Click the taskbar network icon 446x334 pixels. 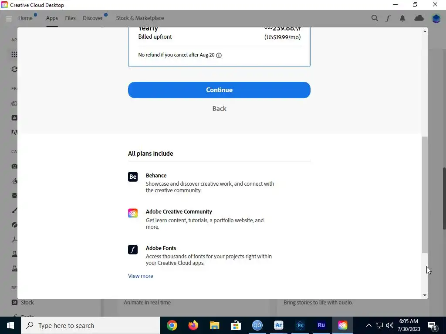379,325
